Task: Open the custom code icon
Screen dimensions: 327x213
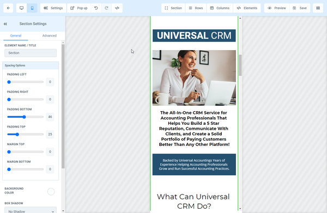Action: 117,8
